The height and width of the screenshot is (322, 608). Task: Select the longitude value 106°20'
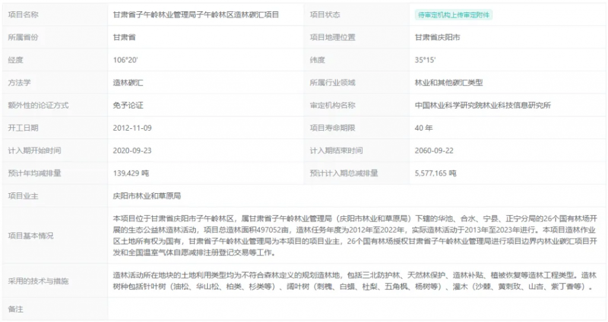[x=125, y=60]
